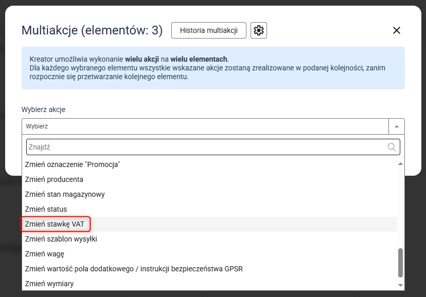426x297 pixels.
Task: Click the list scrollbar up arrow
Action: 401,164
